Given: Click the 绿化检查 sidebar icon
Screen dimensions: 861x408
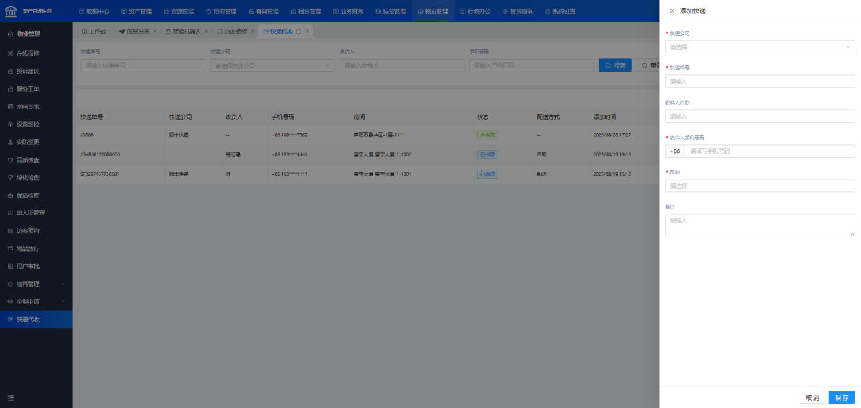Looking at the screenshot, I should [x=10, y=178].
